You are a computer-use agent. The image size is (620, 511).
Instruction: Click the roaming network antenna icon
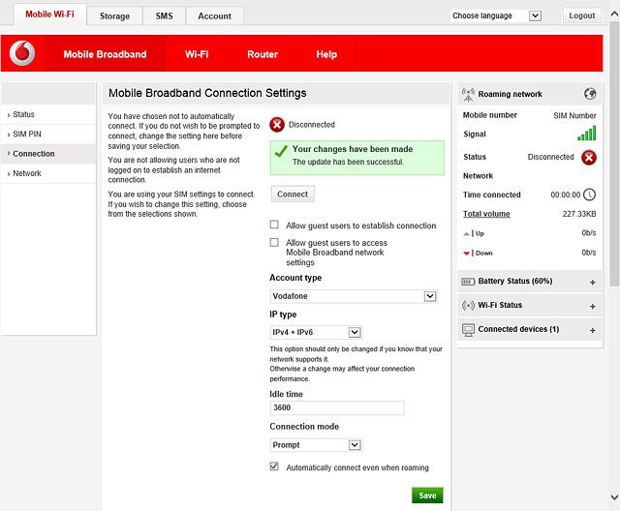(x=468, y=95)
